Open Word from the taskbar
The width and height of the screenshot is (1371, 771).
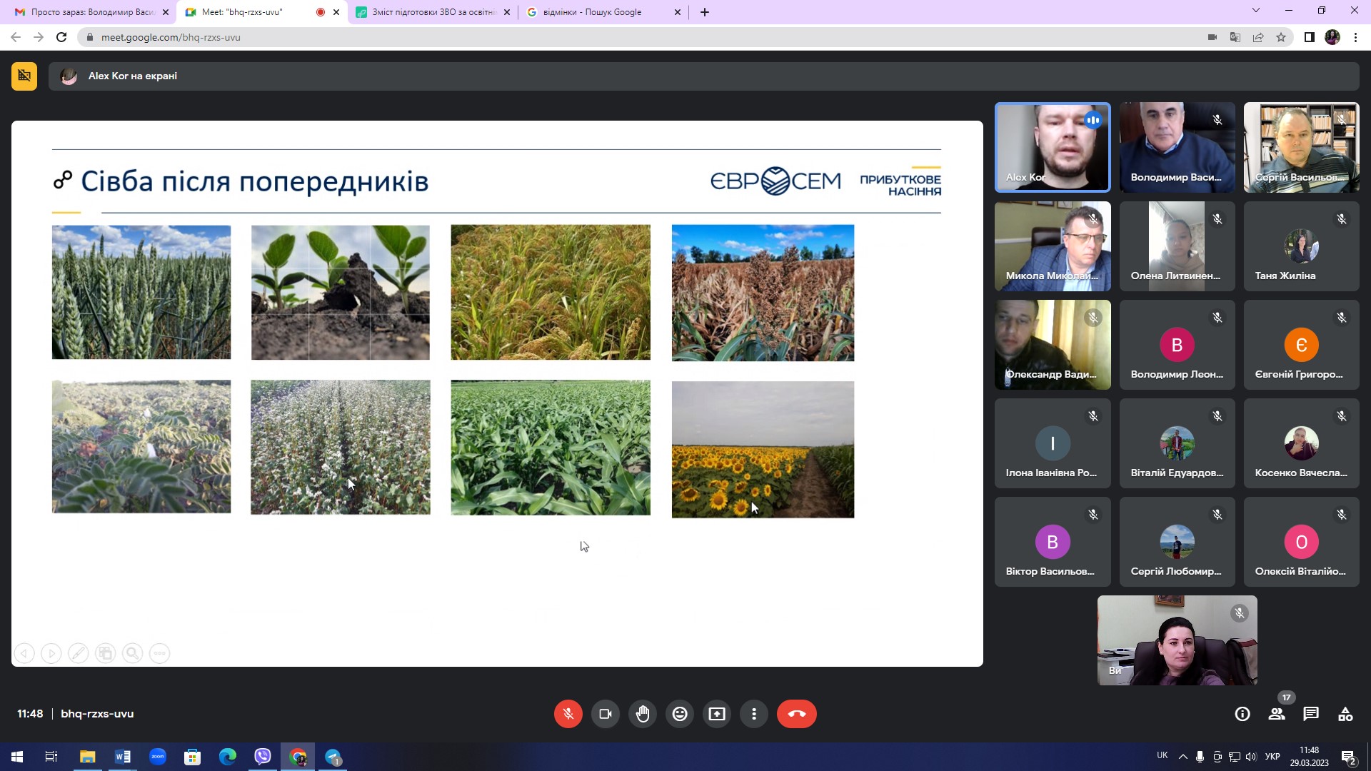123,757
